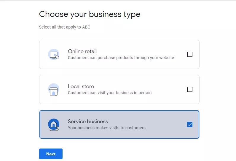Check the Online retail checkbox
236x161 pixels.
pyautogui.click(x=190, y=54)
